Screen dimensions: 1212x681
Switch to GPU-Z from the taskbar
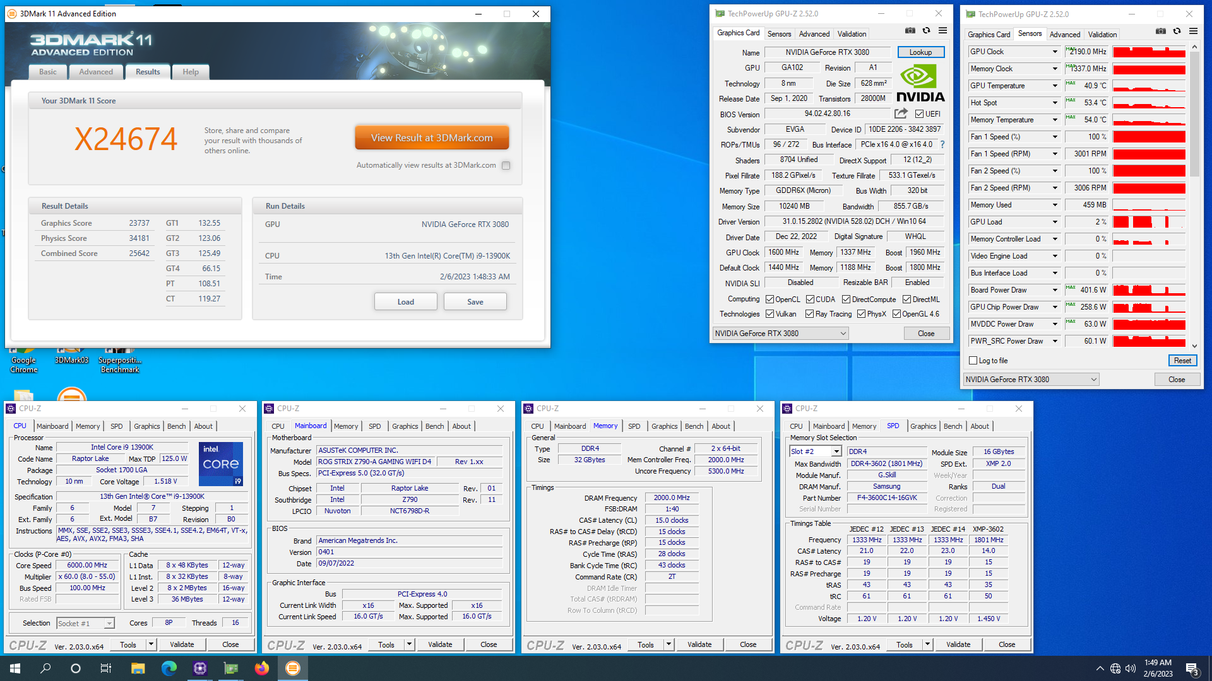231,668
